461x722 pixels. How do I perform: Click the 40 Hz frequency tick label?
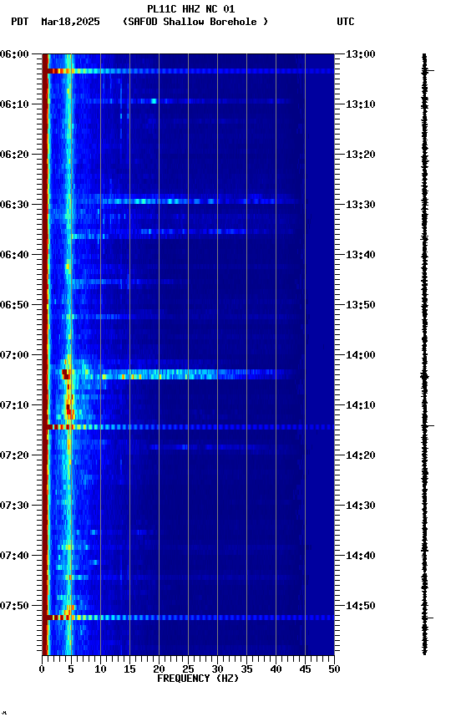point(276,669)
